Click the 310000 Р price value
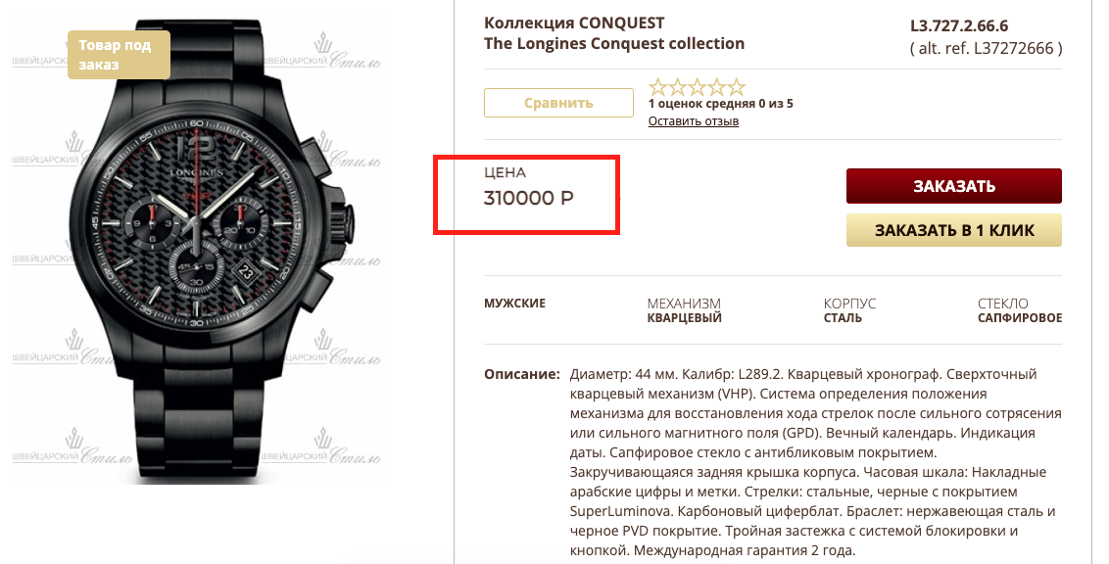Screen dimensions: 1109x564 point(528,198)
